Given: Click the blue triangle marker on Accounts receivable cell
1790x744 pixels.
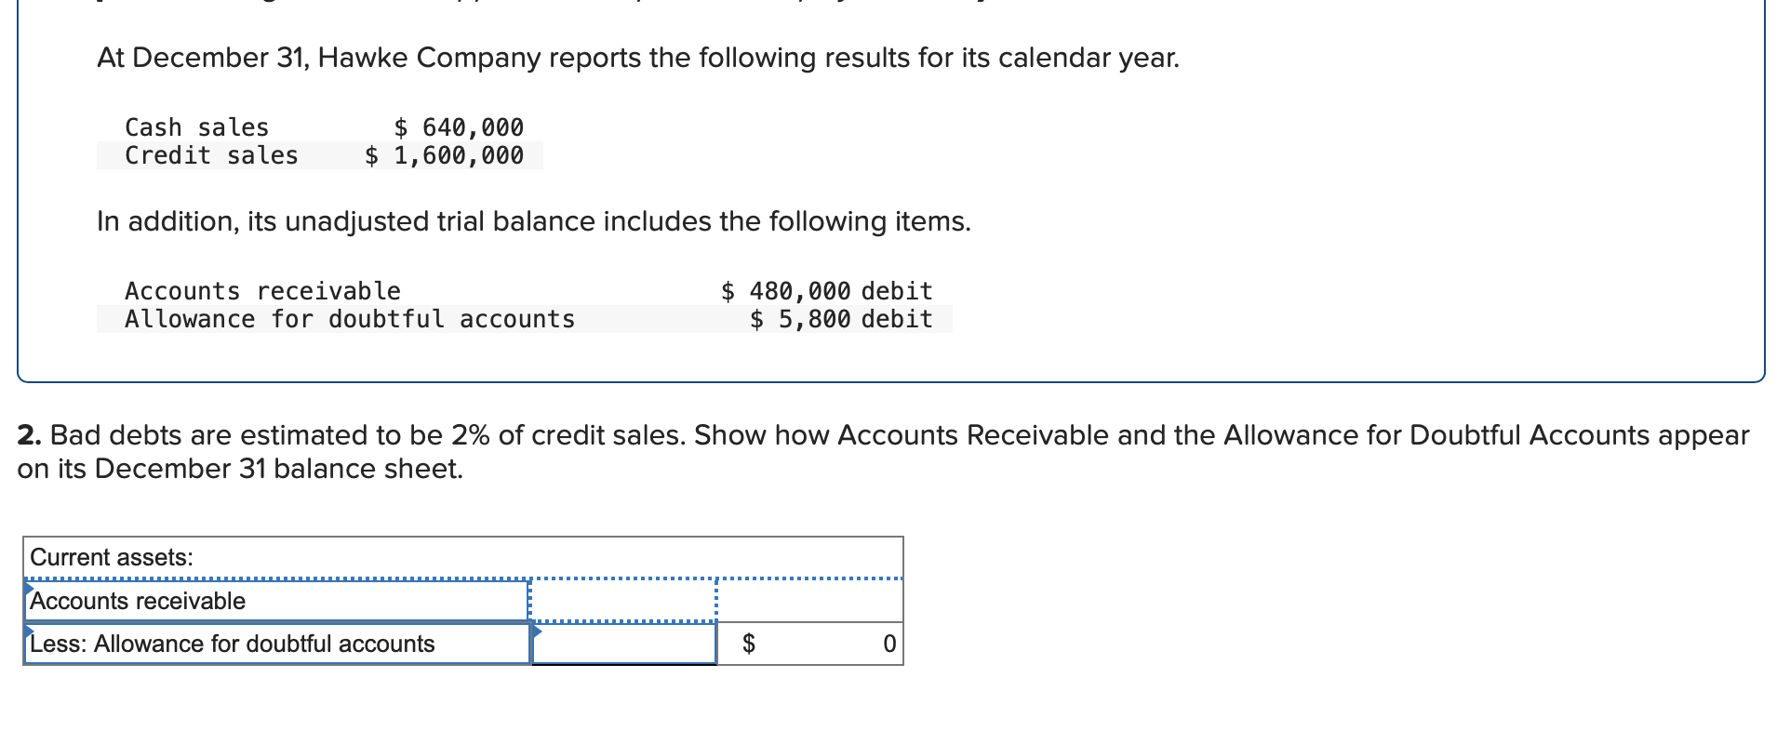Looking at the screenshot, I should 29,587.
